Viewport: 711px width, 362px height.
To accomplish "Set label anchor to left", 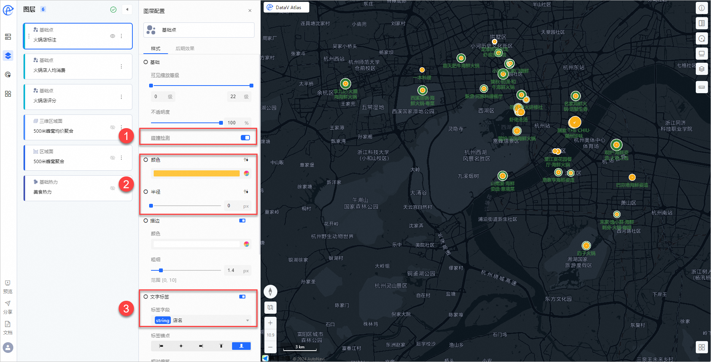I will pos(161,346).
